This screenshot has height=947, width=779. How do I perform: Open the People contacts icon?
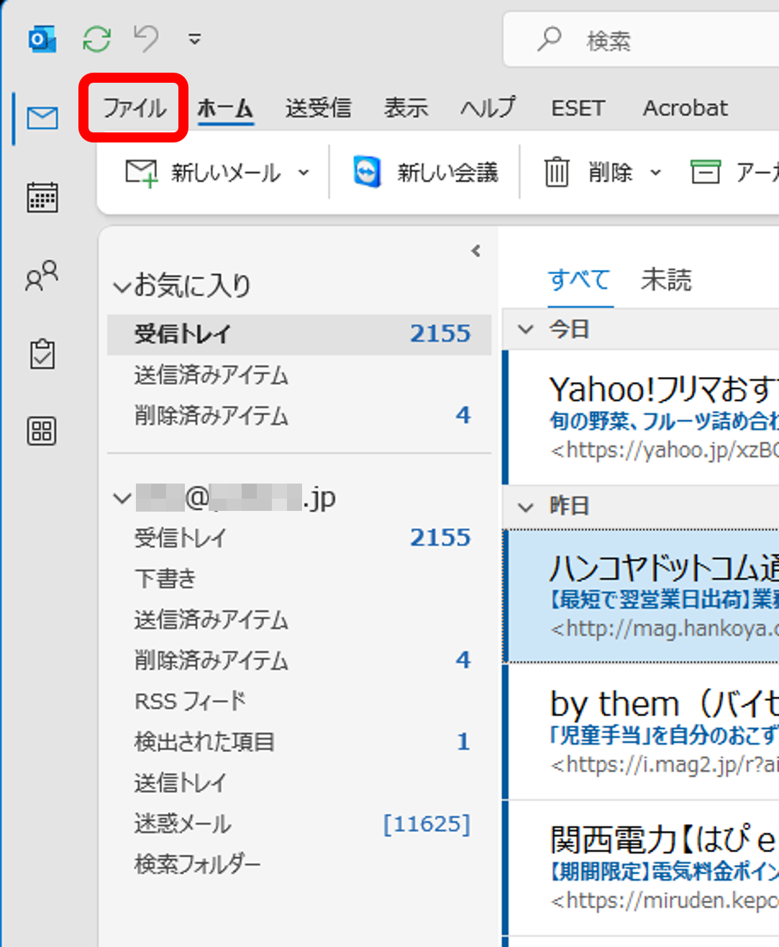42,276
